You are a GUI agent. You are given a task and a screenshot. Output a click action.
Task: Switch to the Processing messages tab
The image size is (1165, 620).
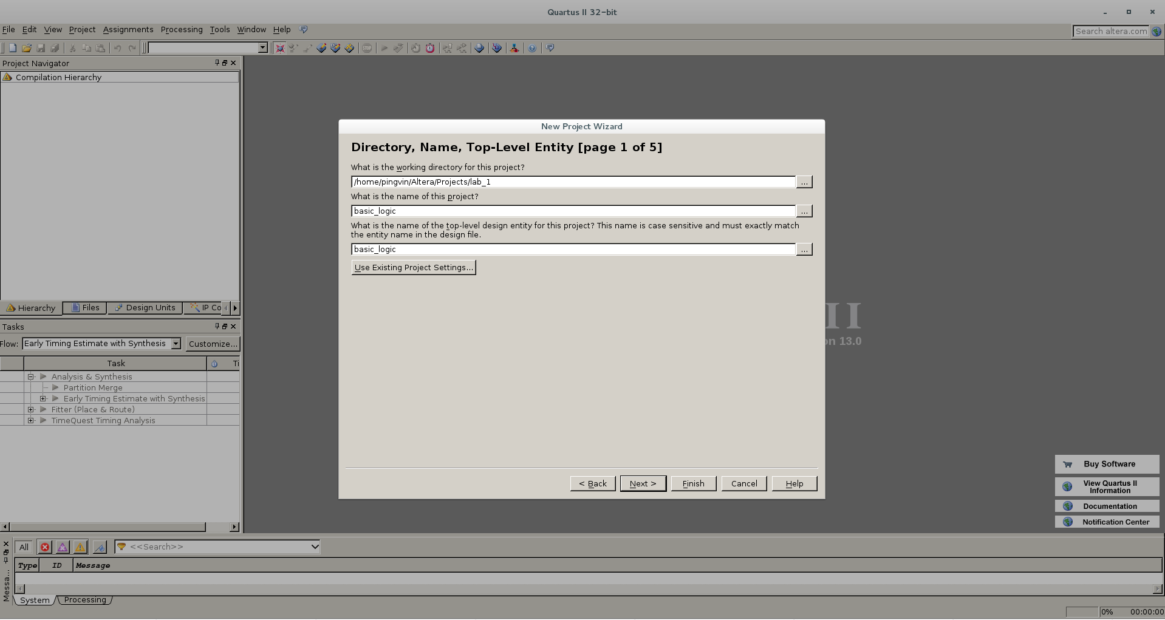coord(85,600)
